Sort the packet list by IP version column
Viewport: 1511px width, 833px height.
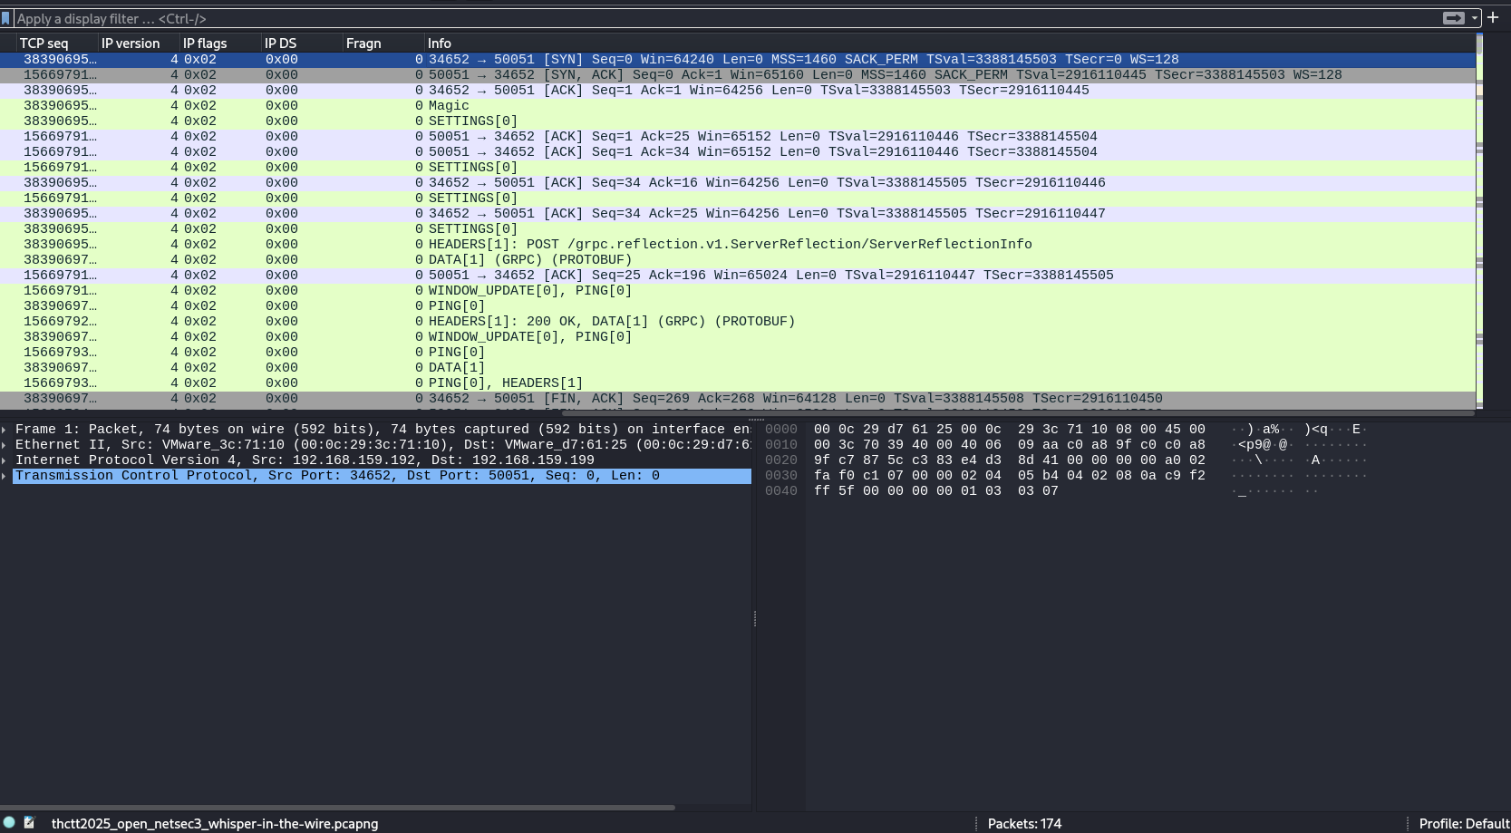tap(139, 43)
